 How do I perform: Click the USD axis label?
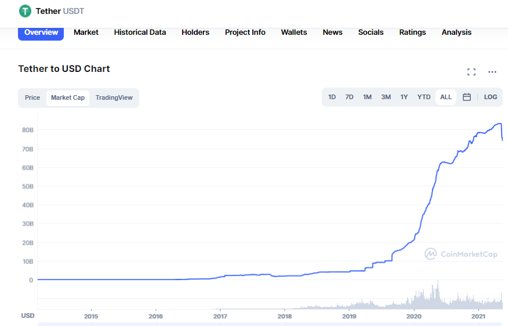point(28,316)
